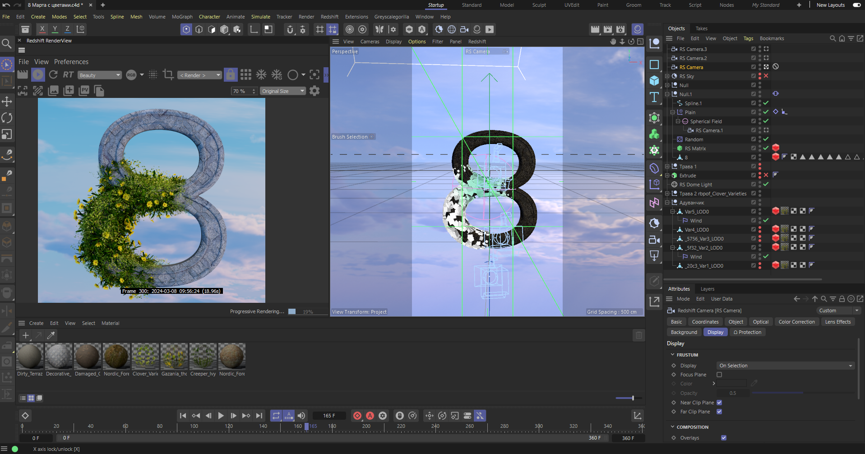The height and width of the screenshot is (454, 865).
Task: Click the Cube primitive icon in side palette
Action: pyautogui.click(x=654, y=81)
